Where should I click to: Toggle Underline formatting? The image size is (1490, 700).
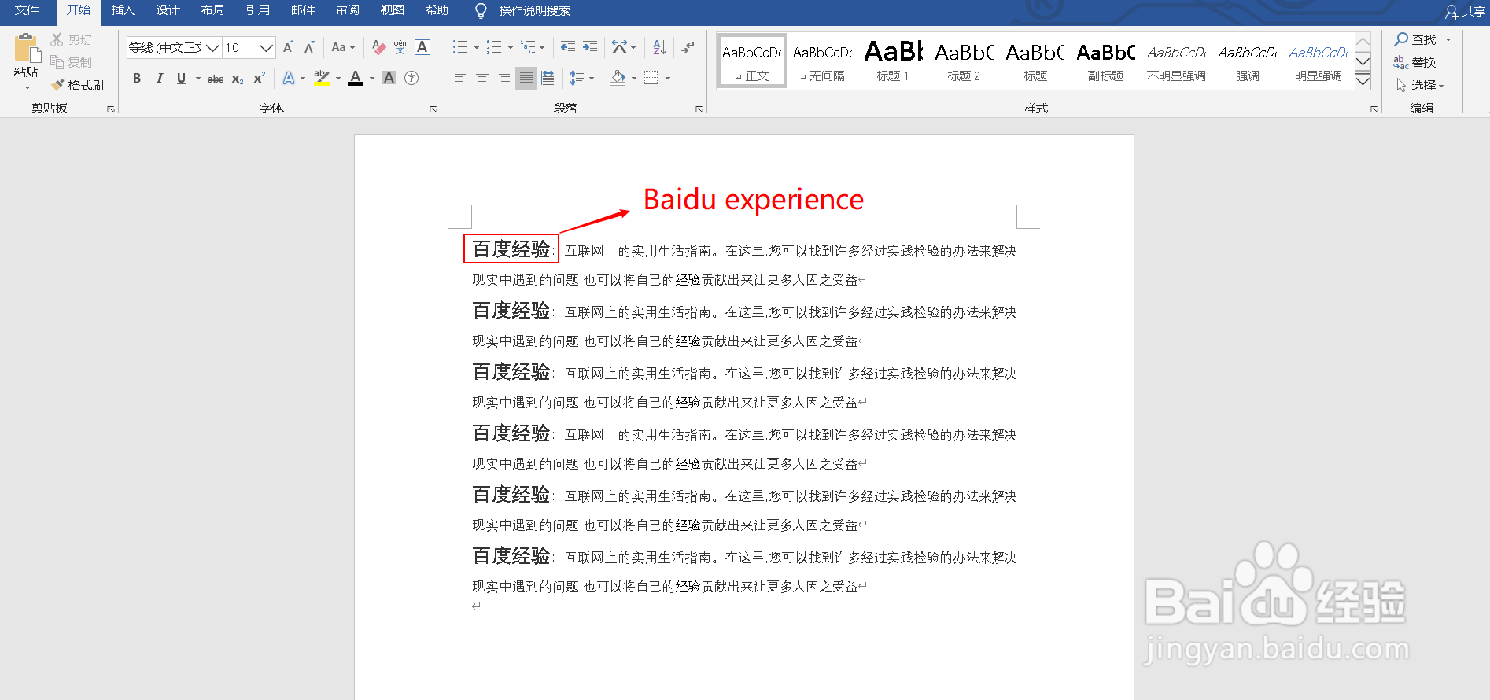pyautogui.click(x=181, y=78)
